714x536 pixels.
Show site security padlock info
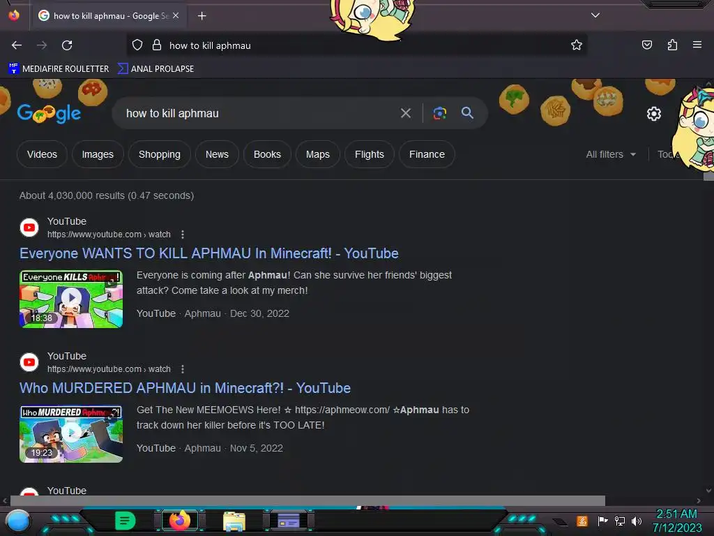(x=157, y=45)
